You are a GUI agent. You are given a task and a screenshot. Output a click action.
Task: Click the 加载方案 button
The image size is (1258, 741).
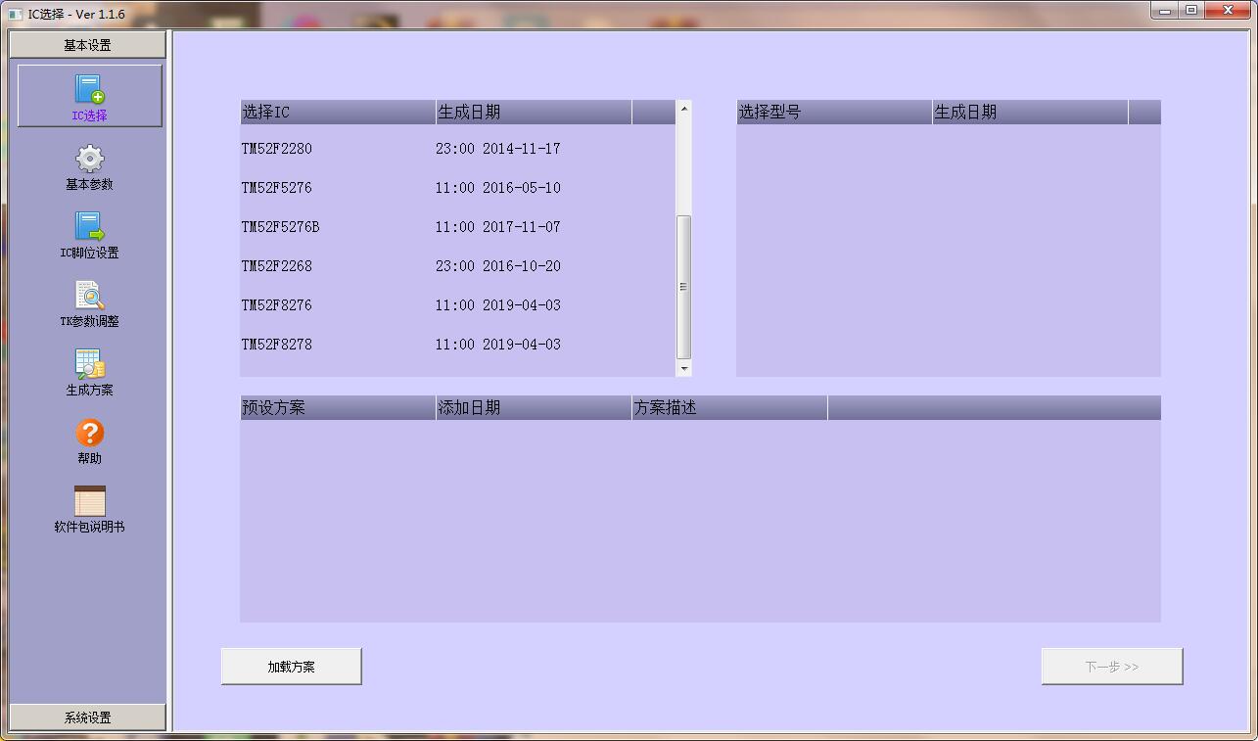(292, 667)
